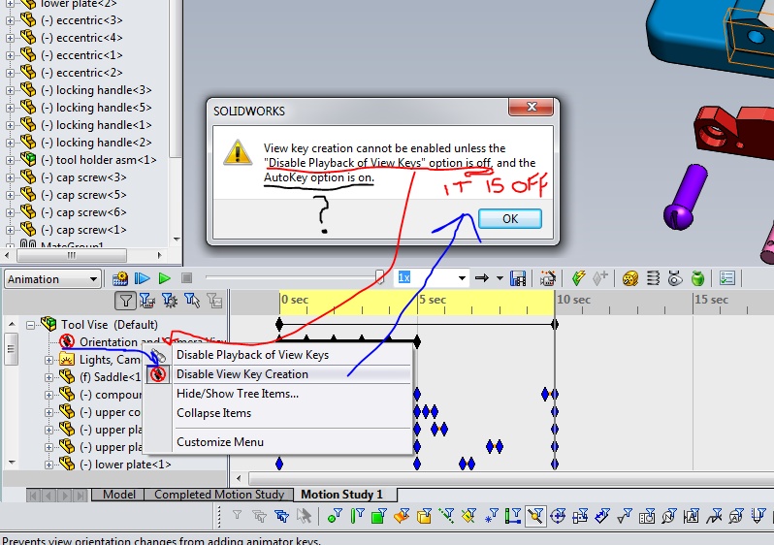Click the Orientation row key at 5 sec
The height and width of the screenshot is (545, 774).
[417, 341]
